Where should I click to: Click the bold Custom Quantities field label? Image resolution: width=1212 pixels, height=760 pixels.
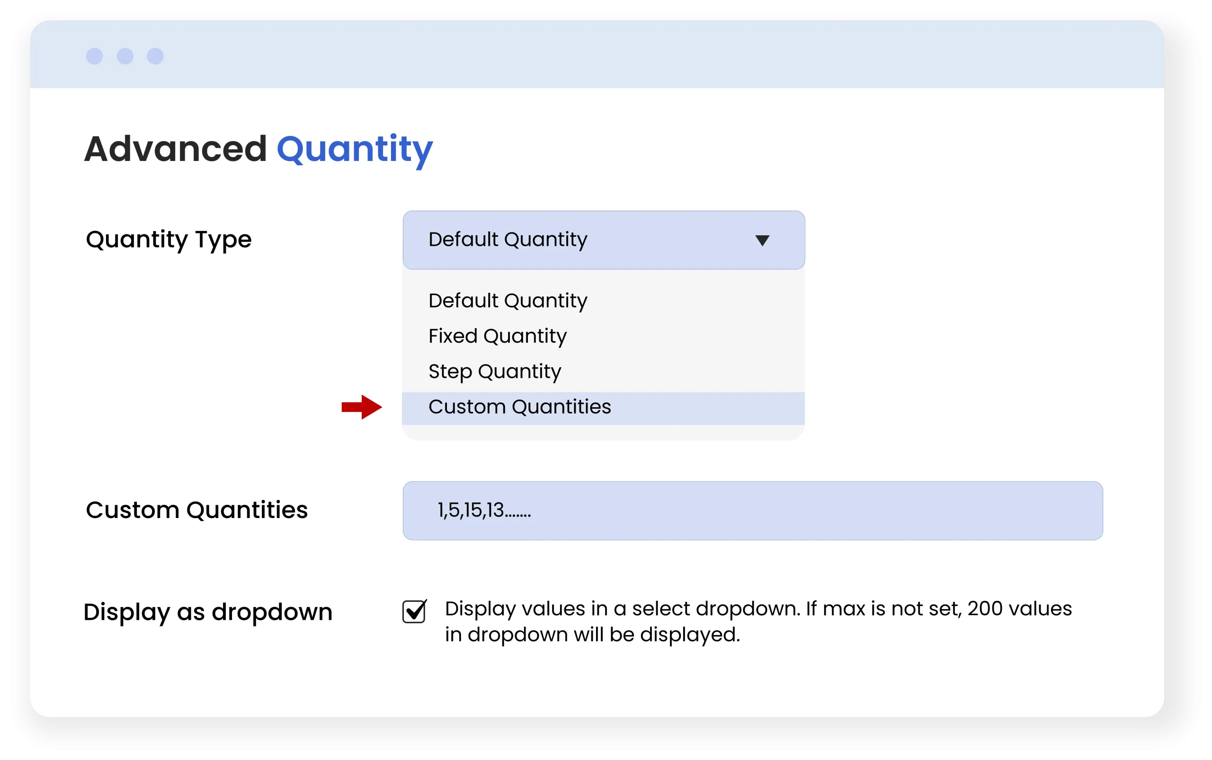[x=196, y=510]
